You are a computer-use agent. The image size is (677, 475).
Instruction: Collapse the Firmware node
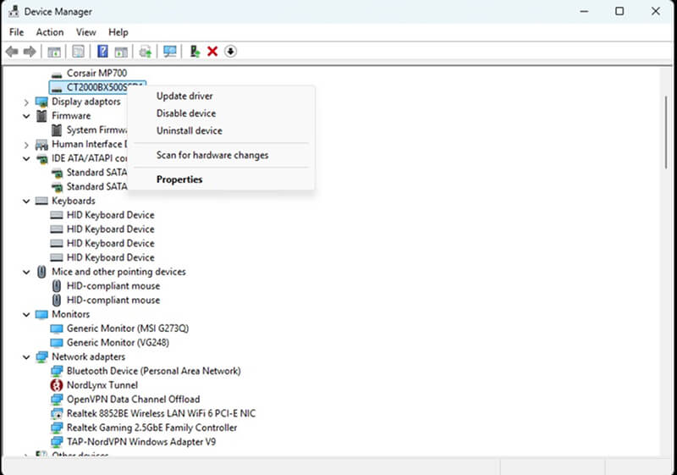[26, 116]
